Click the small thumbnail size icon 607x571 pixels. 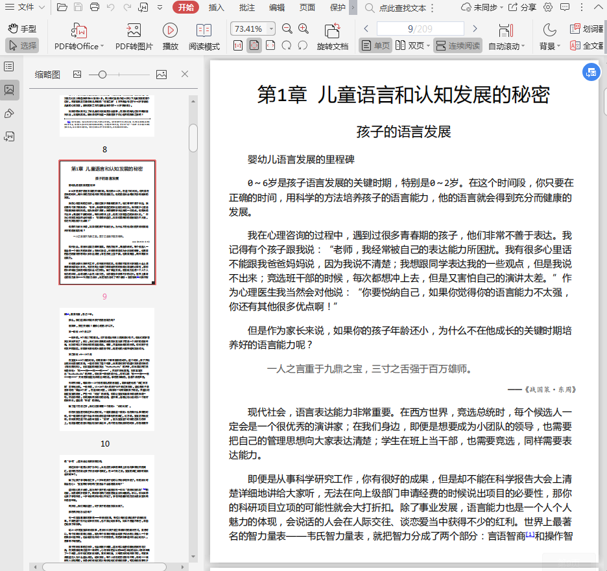click(77, 75)
